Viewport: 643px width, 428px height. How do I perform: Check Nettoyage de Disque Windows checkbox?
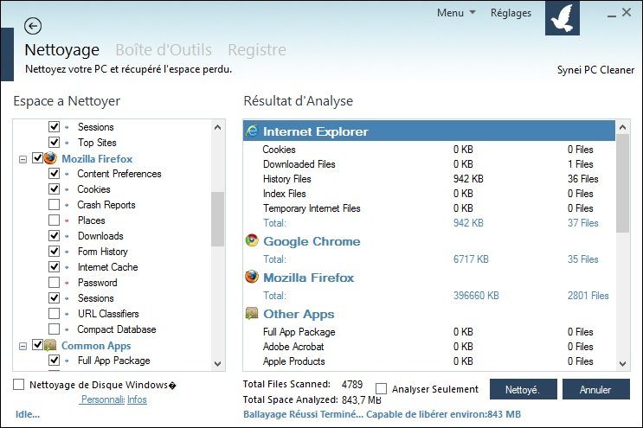tap(18, 384)
